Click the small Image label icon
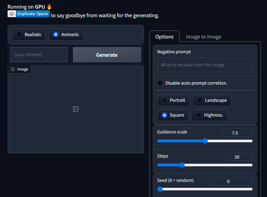This screenshot has width=267, height=197. [x=13, y=69]
